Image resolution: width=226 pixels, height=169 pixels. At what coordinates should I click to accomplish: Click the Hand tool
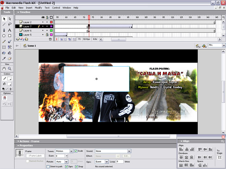click(x=4, y=69)
